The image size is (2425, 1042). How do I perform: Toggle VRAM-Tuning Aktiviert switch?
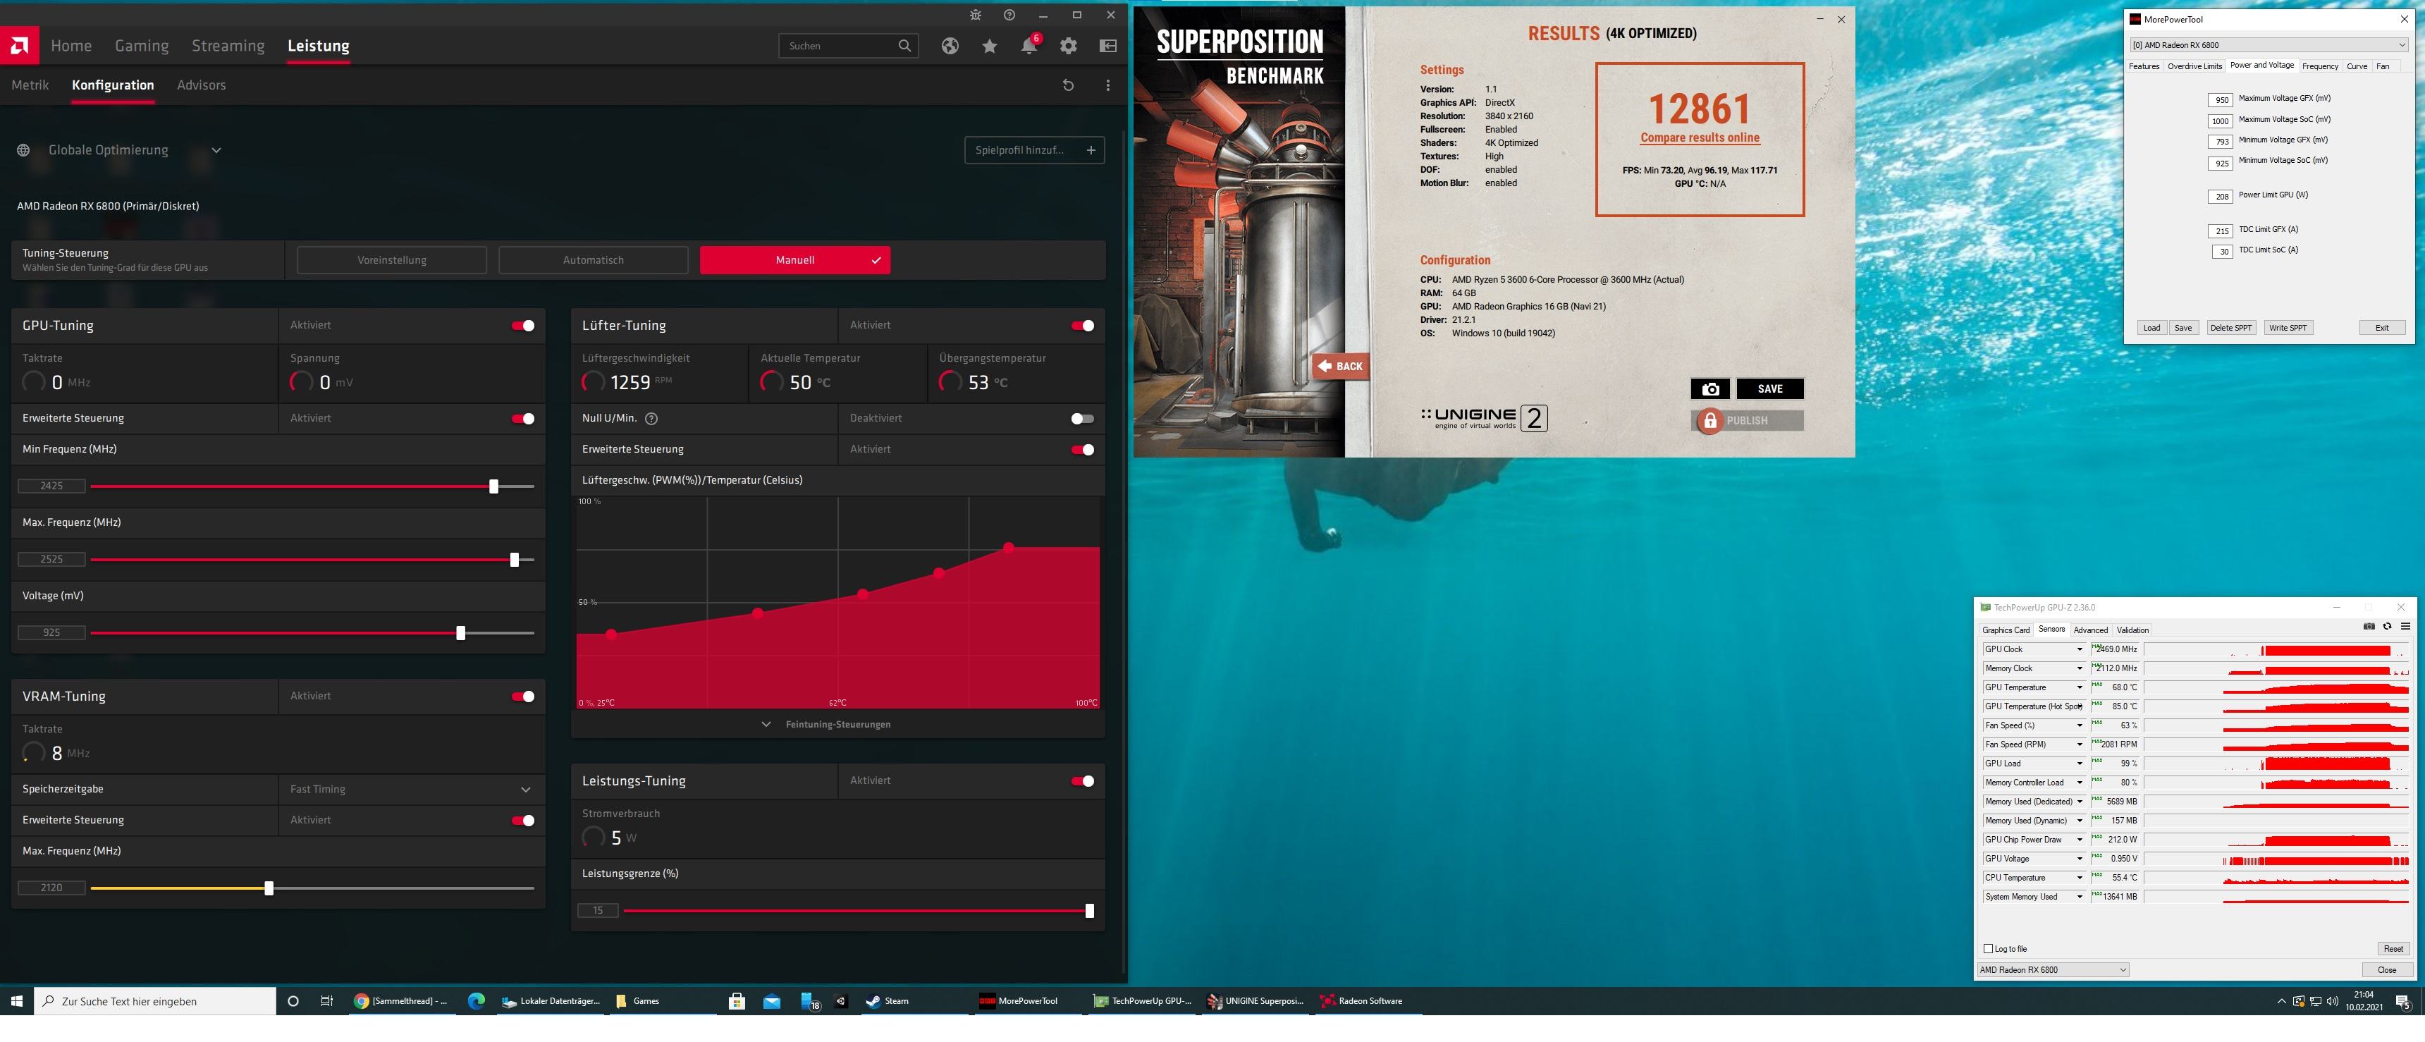(523, 697)
